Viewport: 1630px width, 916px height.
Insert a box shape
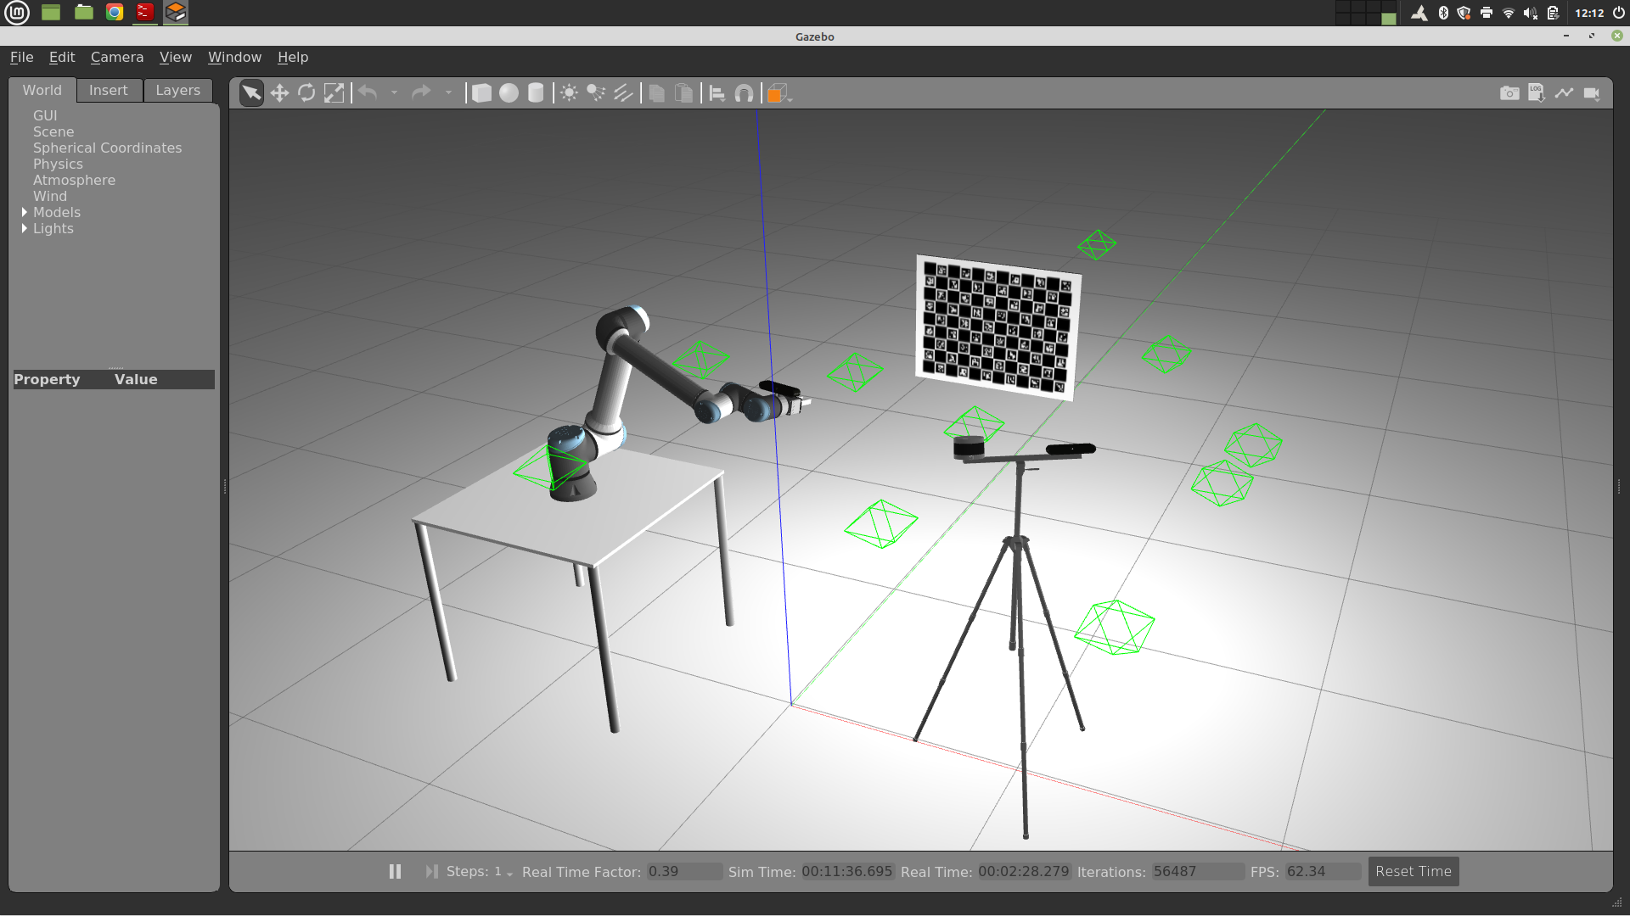click(x=481, y=93)
